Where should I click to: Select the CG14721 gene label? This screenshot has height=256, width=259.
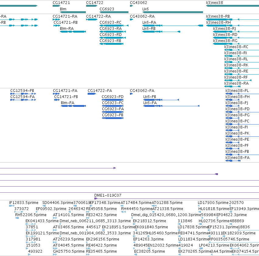pyautogui.click(x=61, y=3)
